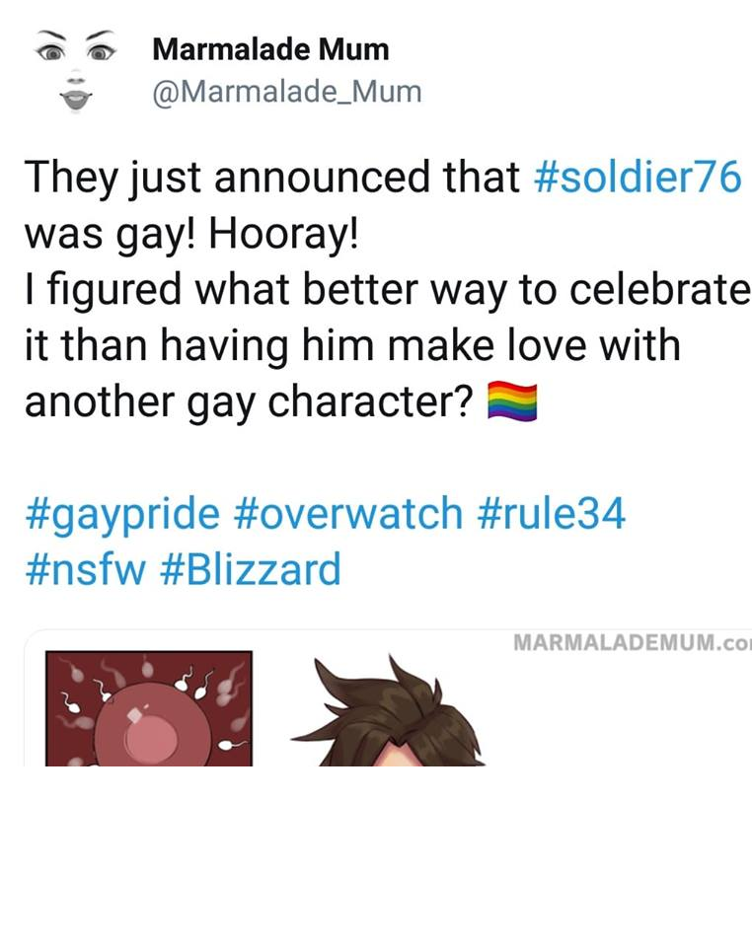Click the left eye of the avatar face
This screenshot has width=752, height=947.
(x=50, y=53)
